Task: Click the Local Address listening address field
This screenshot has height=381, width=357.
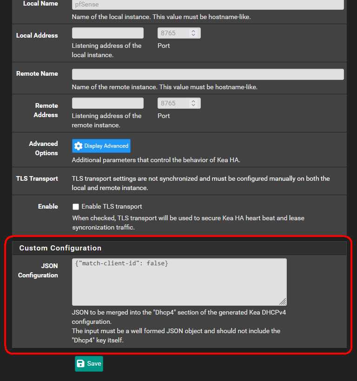Action: pos(108,33)
